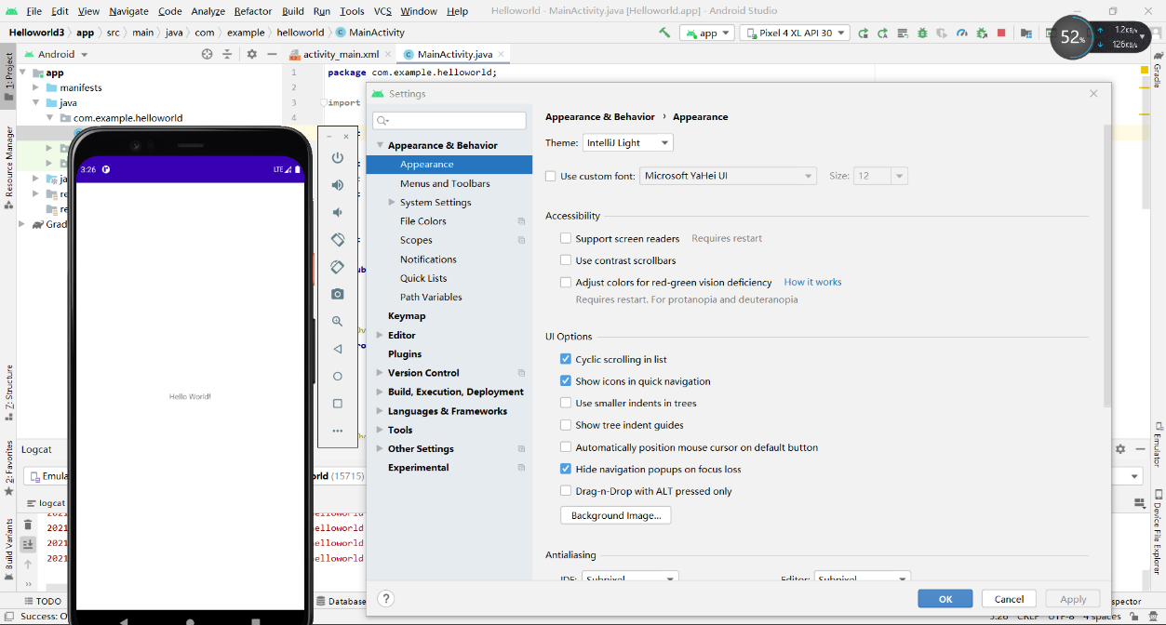Click Collapse All icon in Project panel

pyautogui.click(x=227, y=54)
